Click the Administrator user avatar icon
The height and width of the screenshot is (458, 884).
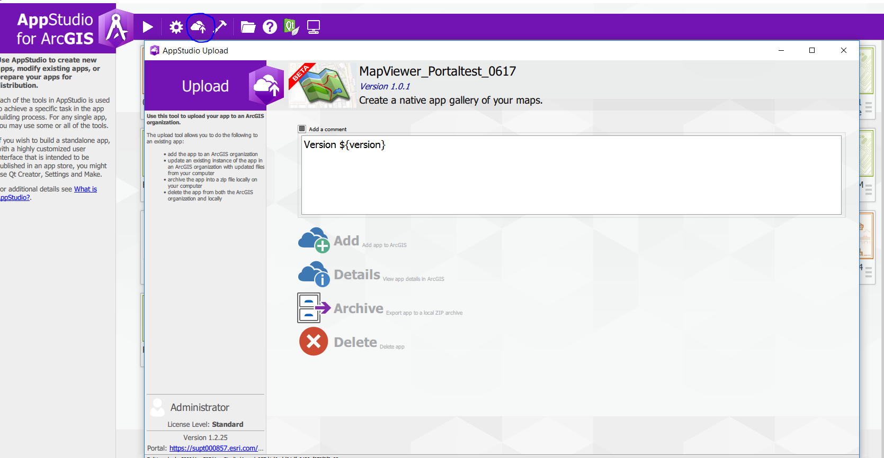tap(157, 407)
